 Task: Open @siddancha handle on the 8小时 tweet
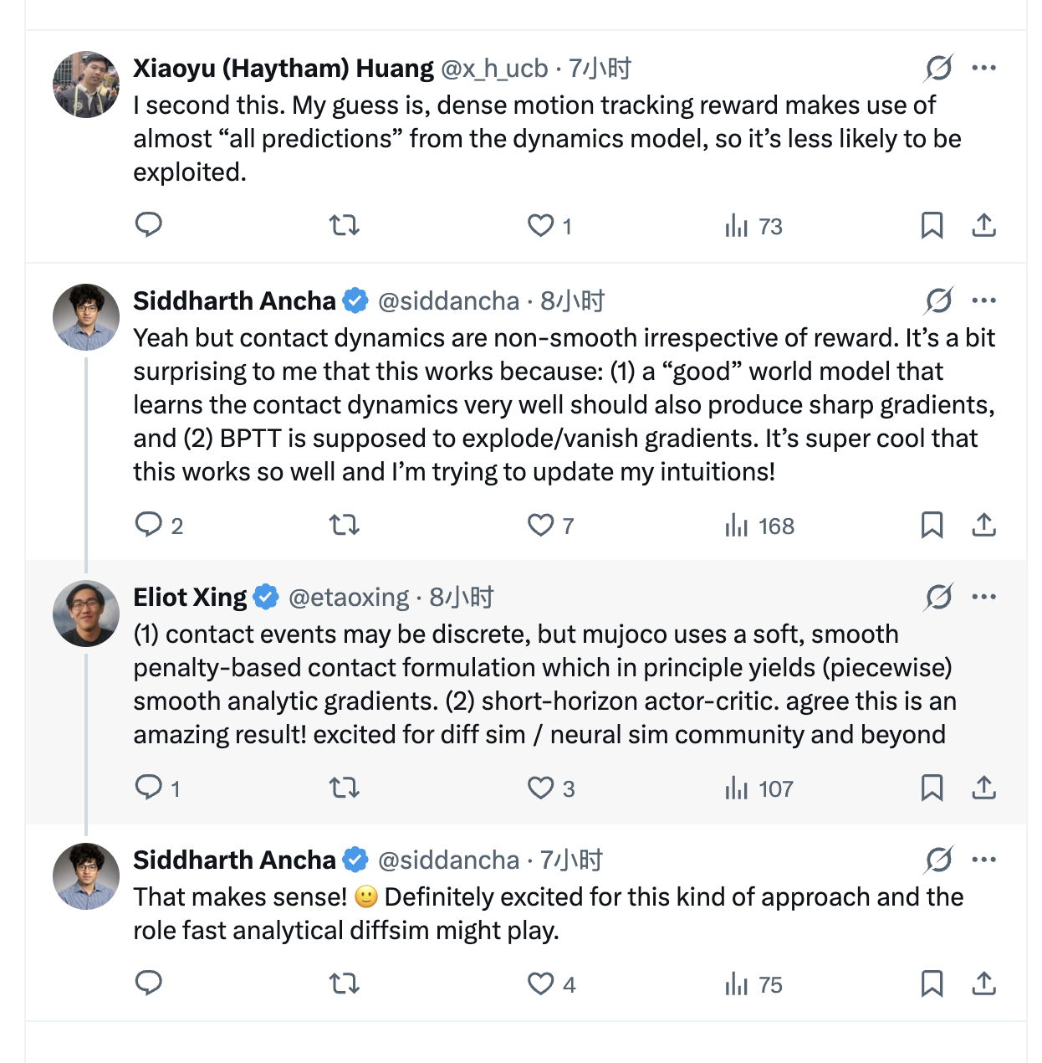coord(448,301)
